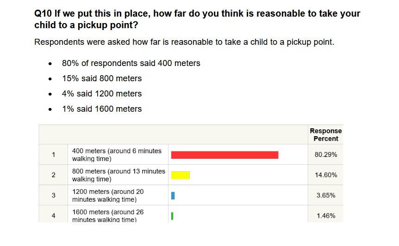Click row number 2 in the table

click(x=53, y=175)
